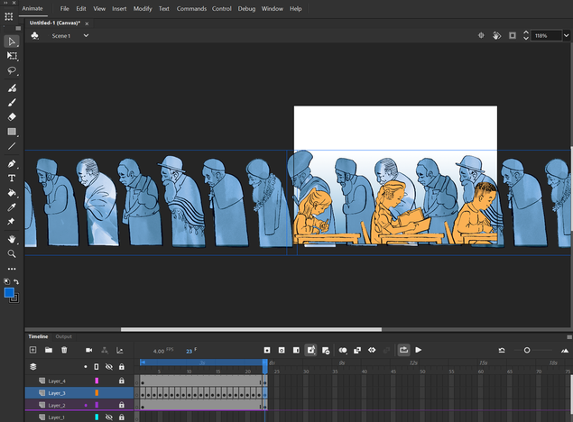Click the center frame icon

click(x=372, y=350)
